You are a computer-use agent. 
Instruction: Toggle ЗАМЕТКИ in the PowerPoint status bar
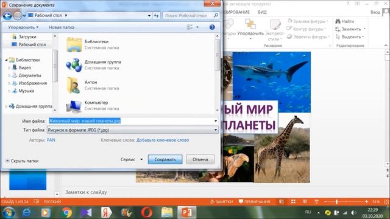coord(222,201)
